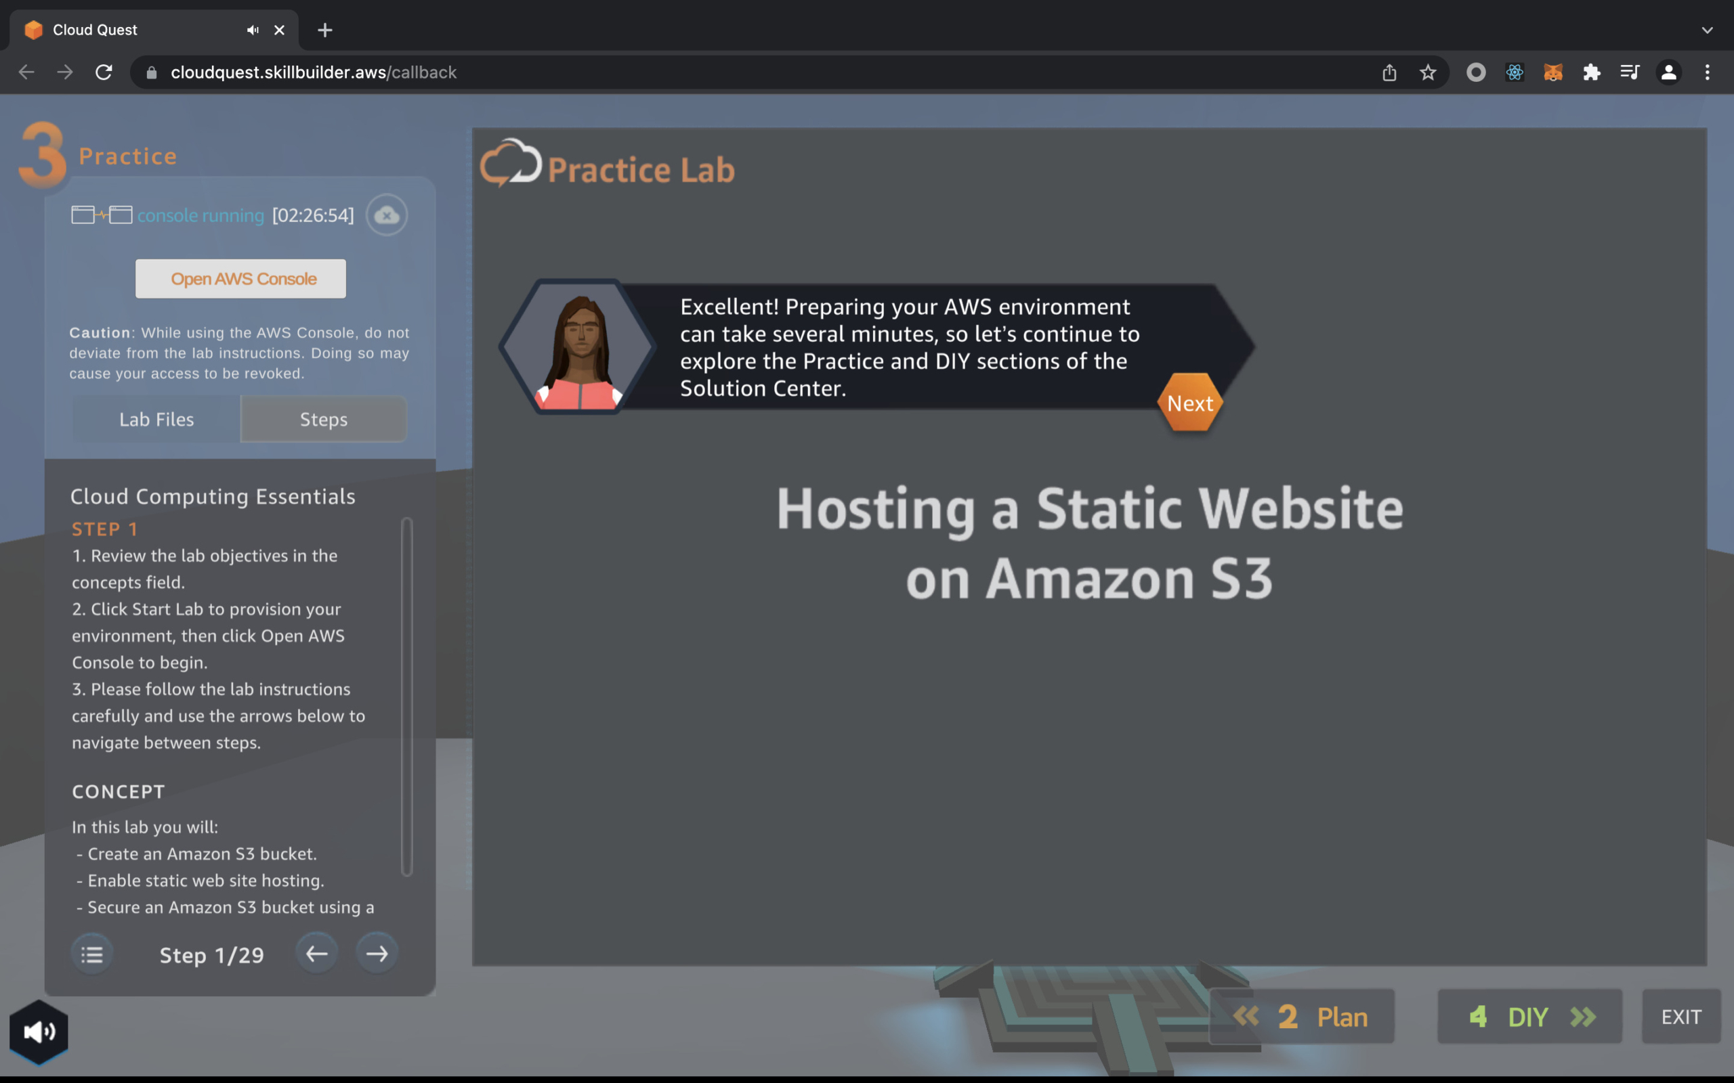
Task: Bookmark this page star icon
Action: [1428, 72]
